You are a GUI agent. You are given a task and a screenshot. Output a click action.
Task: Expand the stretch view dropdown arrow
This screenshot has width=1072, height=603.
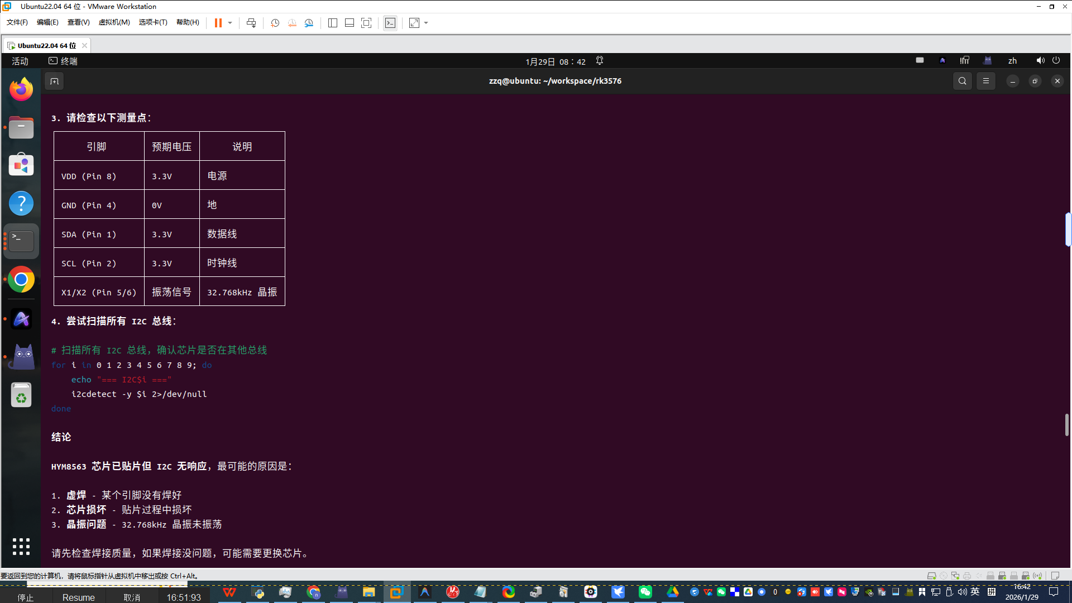point(426,23)
